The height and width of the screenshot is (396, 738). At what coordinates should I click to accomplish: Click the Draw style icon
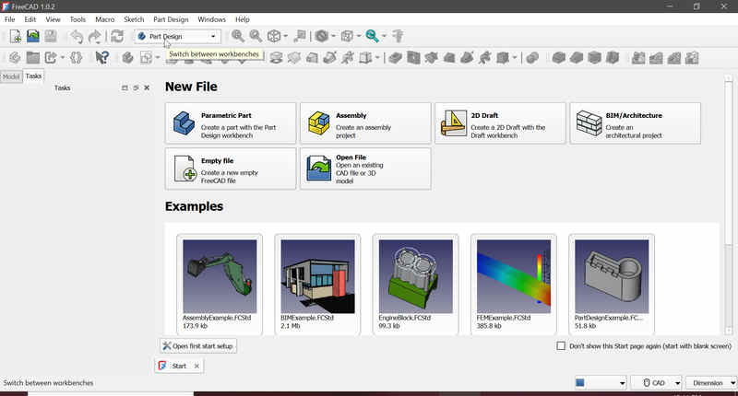click(322, 36)
